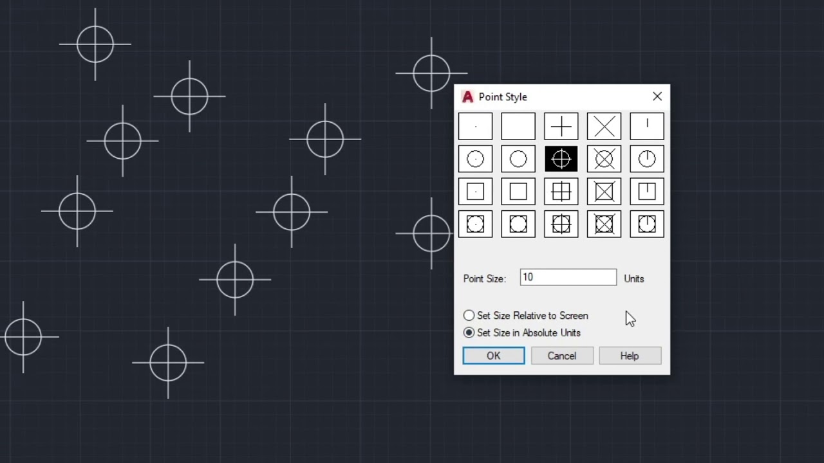Choose the square with X point style

[x=604, y=192]
